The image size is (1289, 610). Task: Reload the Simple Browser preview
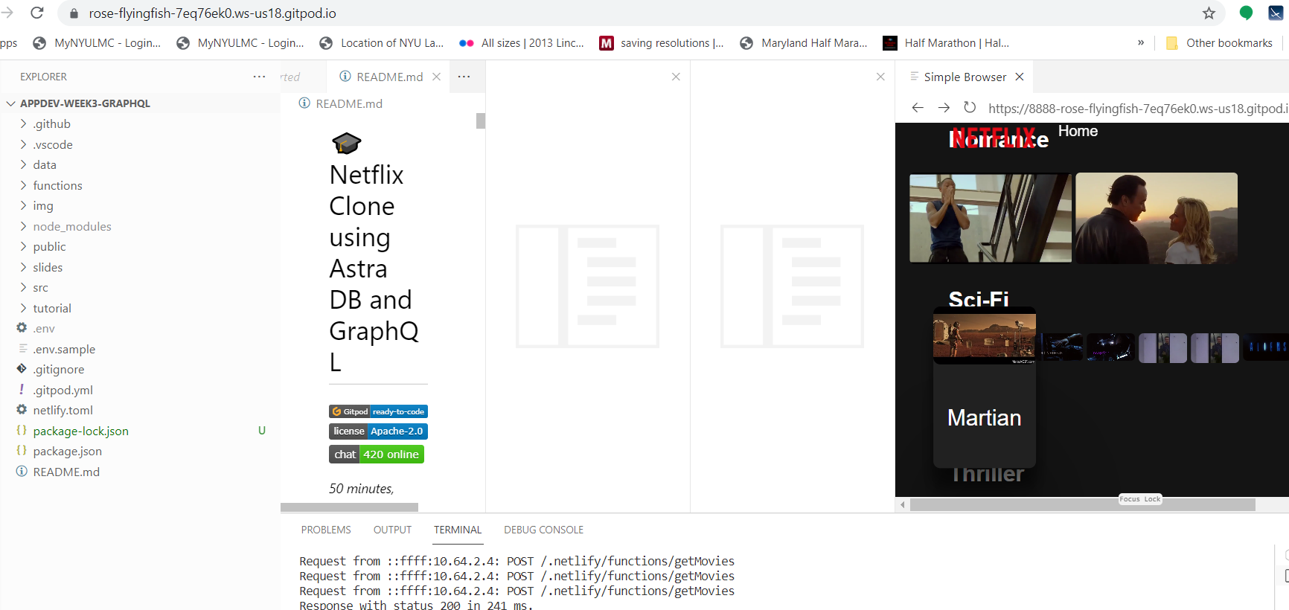[x=970, y=108]
